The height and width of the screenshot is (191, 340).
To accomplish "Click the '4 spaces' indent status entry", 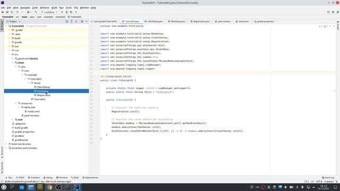I will [329, 181].
